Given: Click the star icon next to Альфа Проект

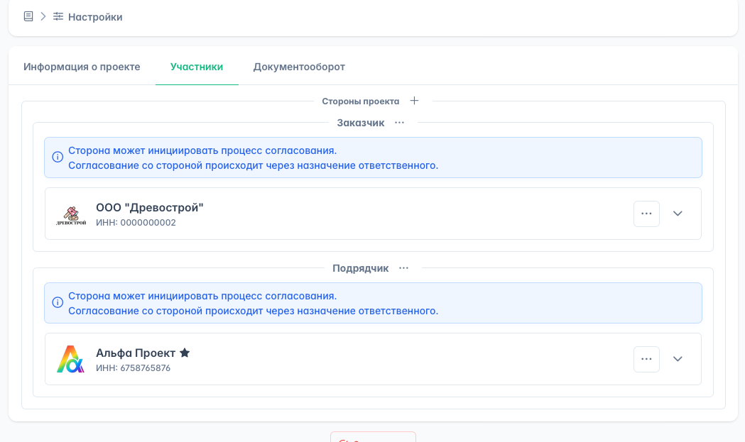Looking at the screenshot, I should [185, 353].
